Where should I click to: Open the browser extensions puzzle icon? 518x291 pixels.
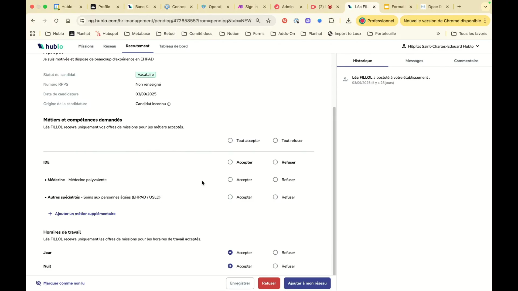click(331, 21)
